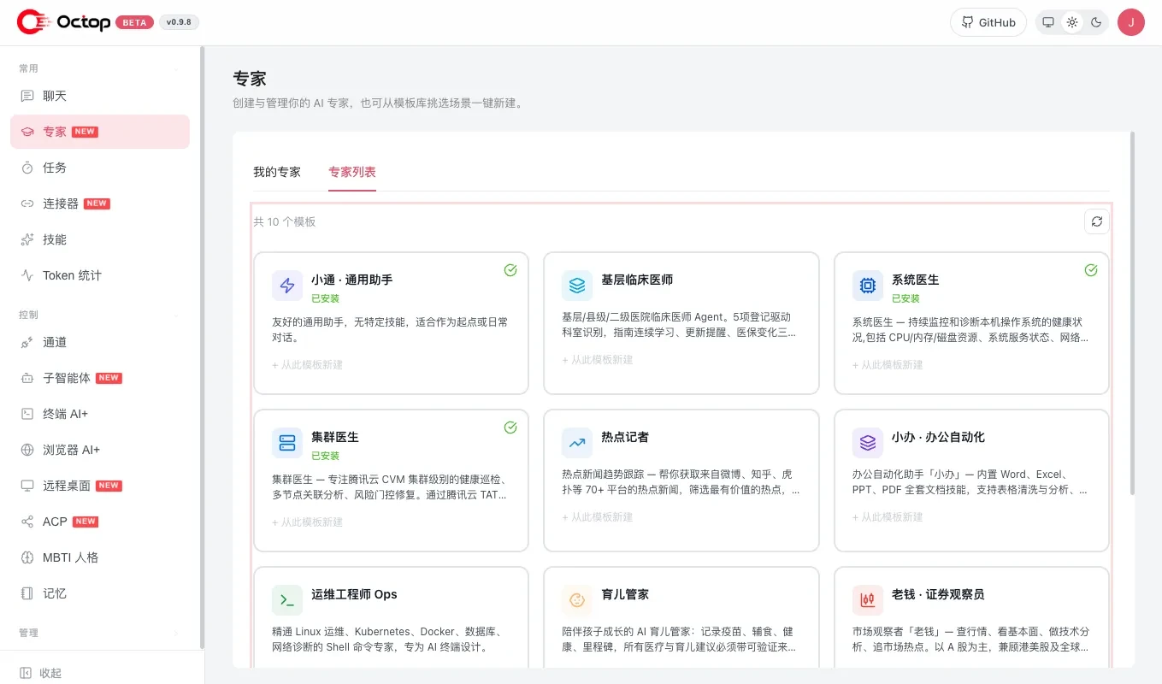Click the 老钱 · 证券观察员 candlestick icon
1162x684 pixels.
(x=868, y=600)
